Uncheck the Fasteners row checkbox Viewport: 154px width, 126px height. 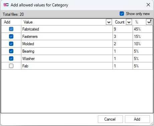tap(11, 37)
